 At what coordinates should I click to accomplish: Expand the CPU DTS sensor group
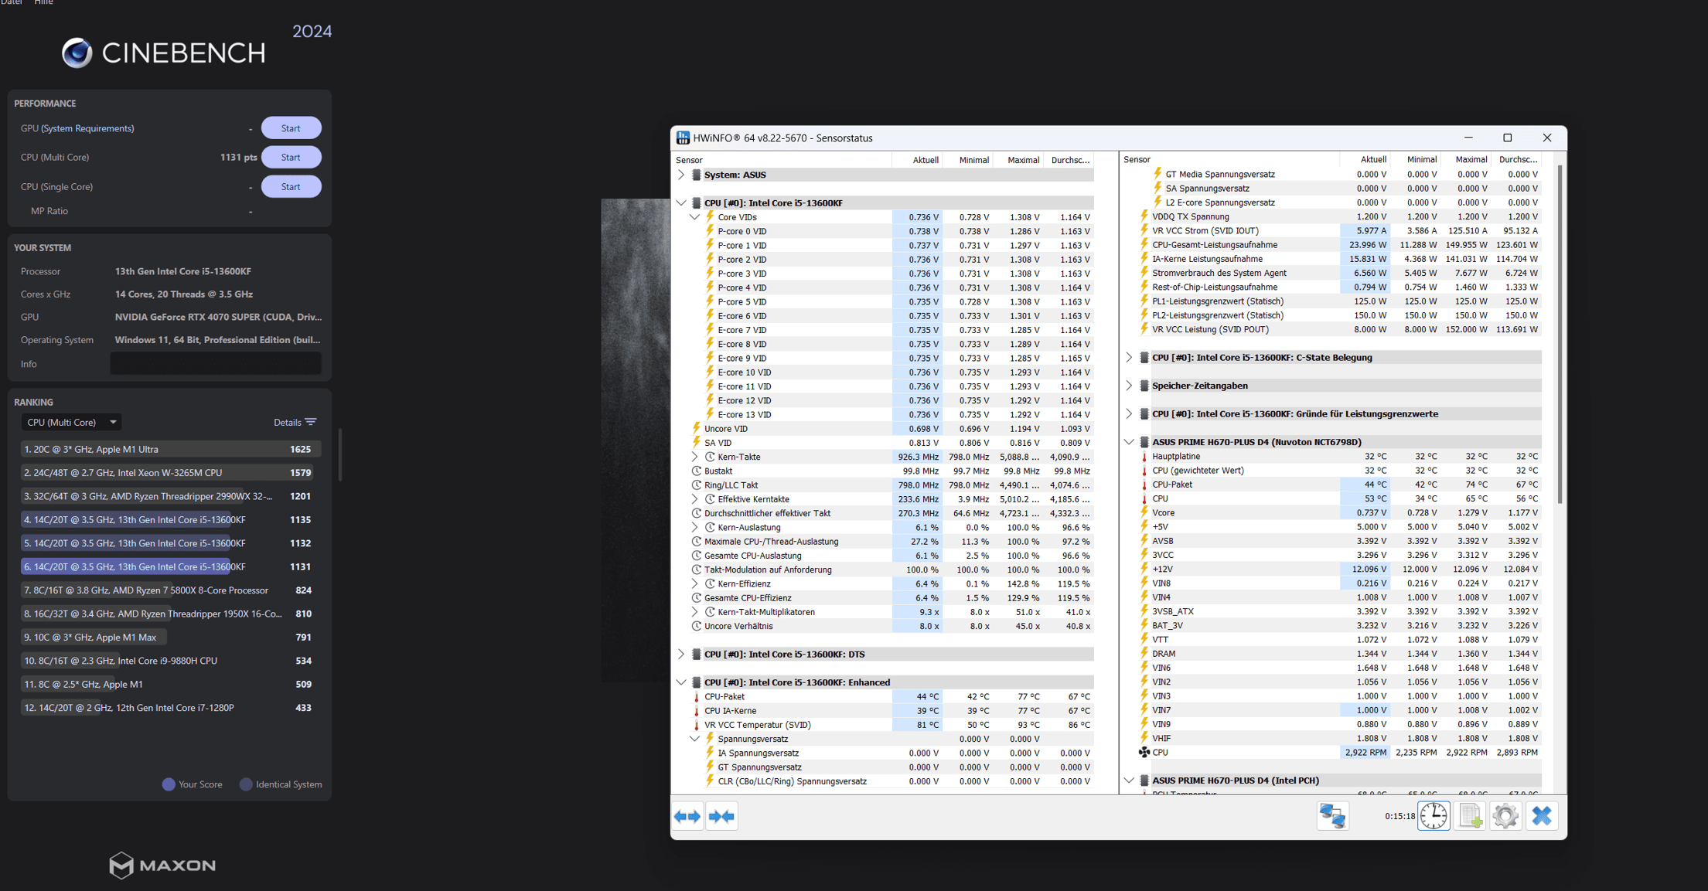pos(681,654)
